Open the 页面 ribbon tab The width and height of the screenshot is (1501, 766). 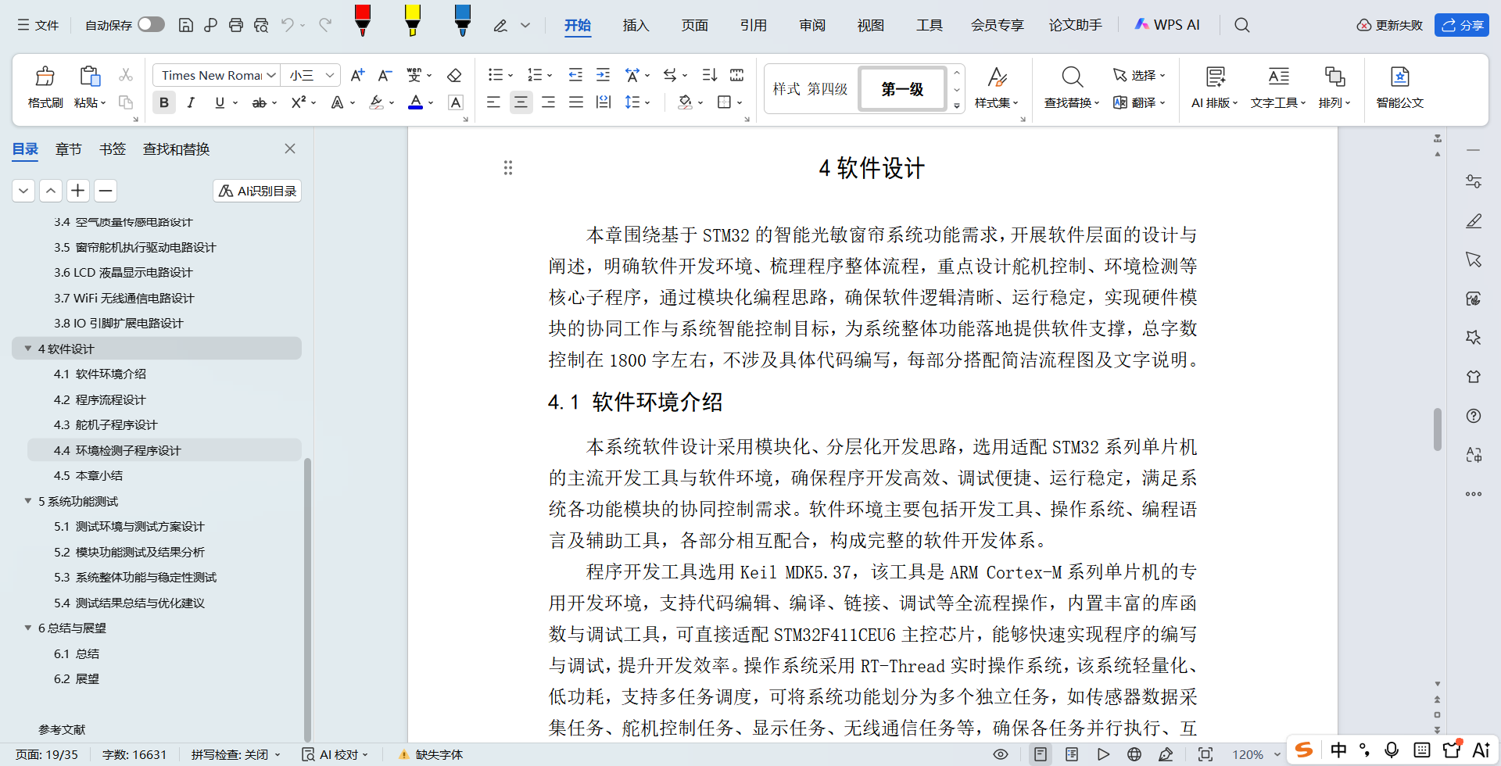tap(694, 25)
